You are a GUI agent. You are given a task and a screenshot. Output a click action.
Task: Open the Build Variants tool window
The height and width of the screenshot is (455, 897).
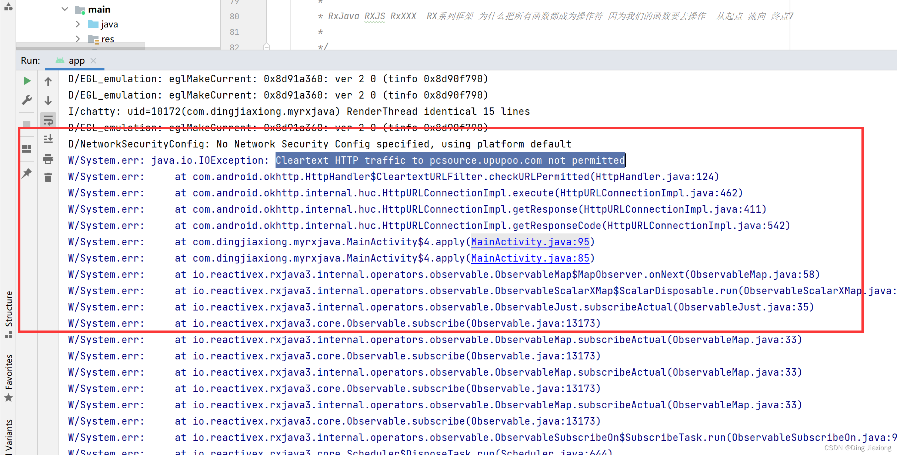pyautogui.click(x=8, y=436)
